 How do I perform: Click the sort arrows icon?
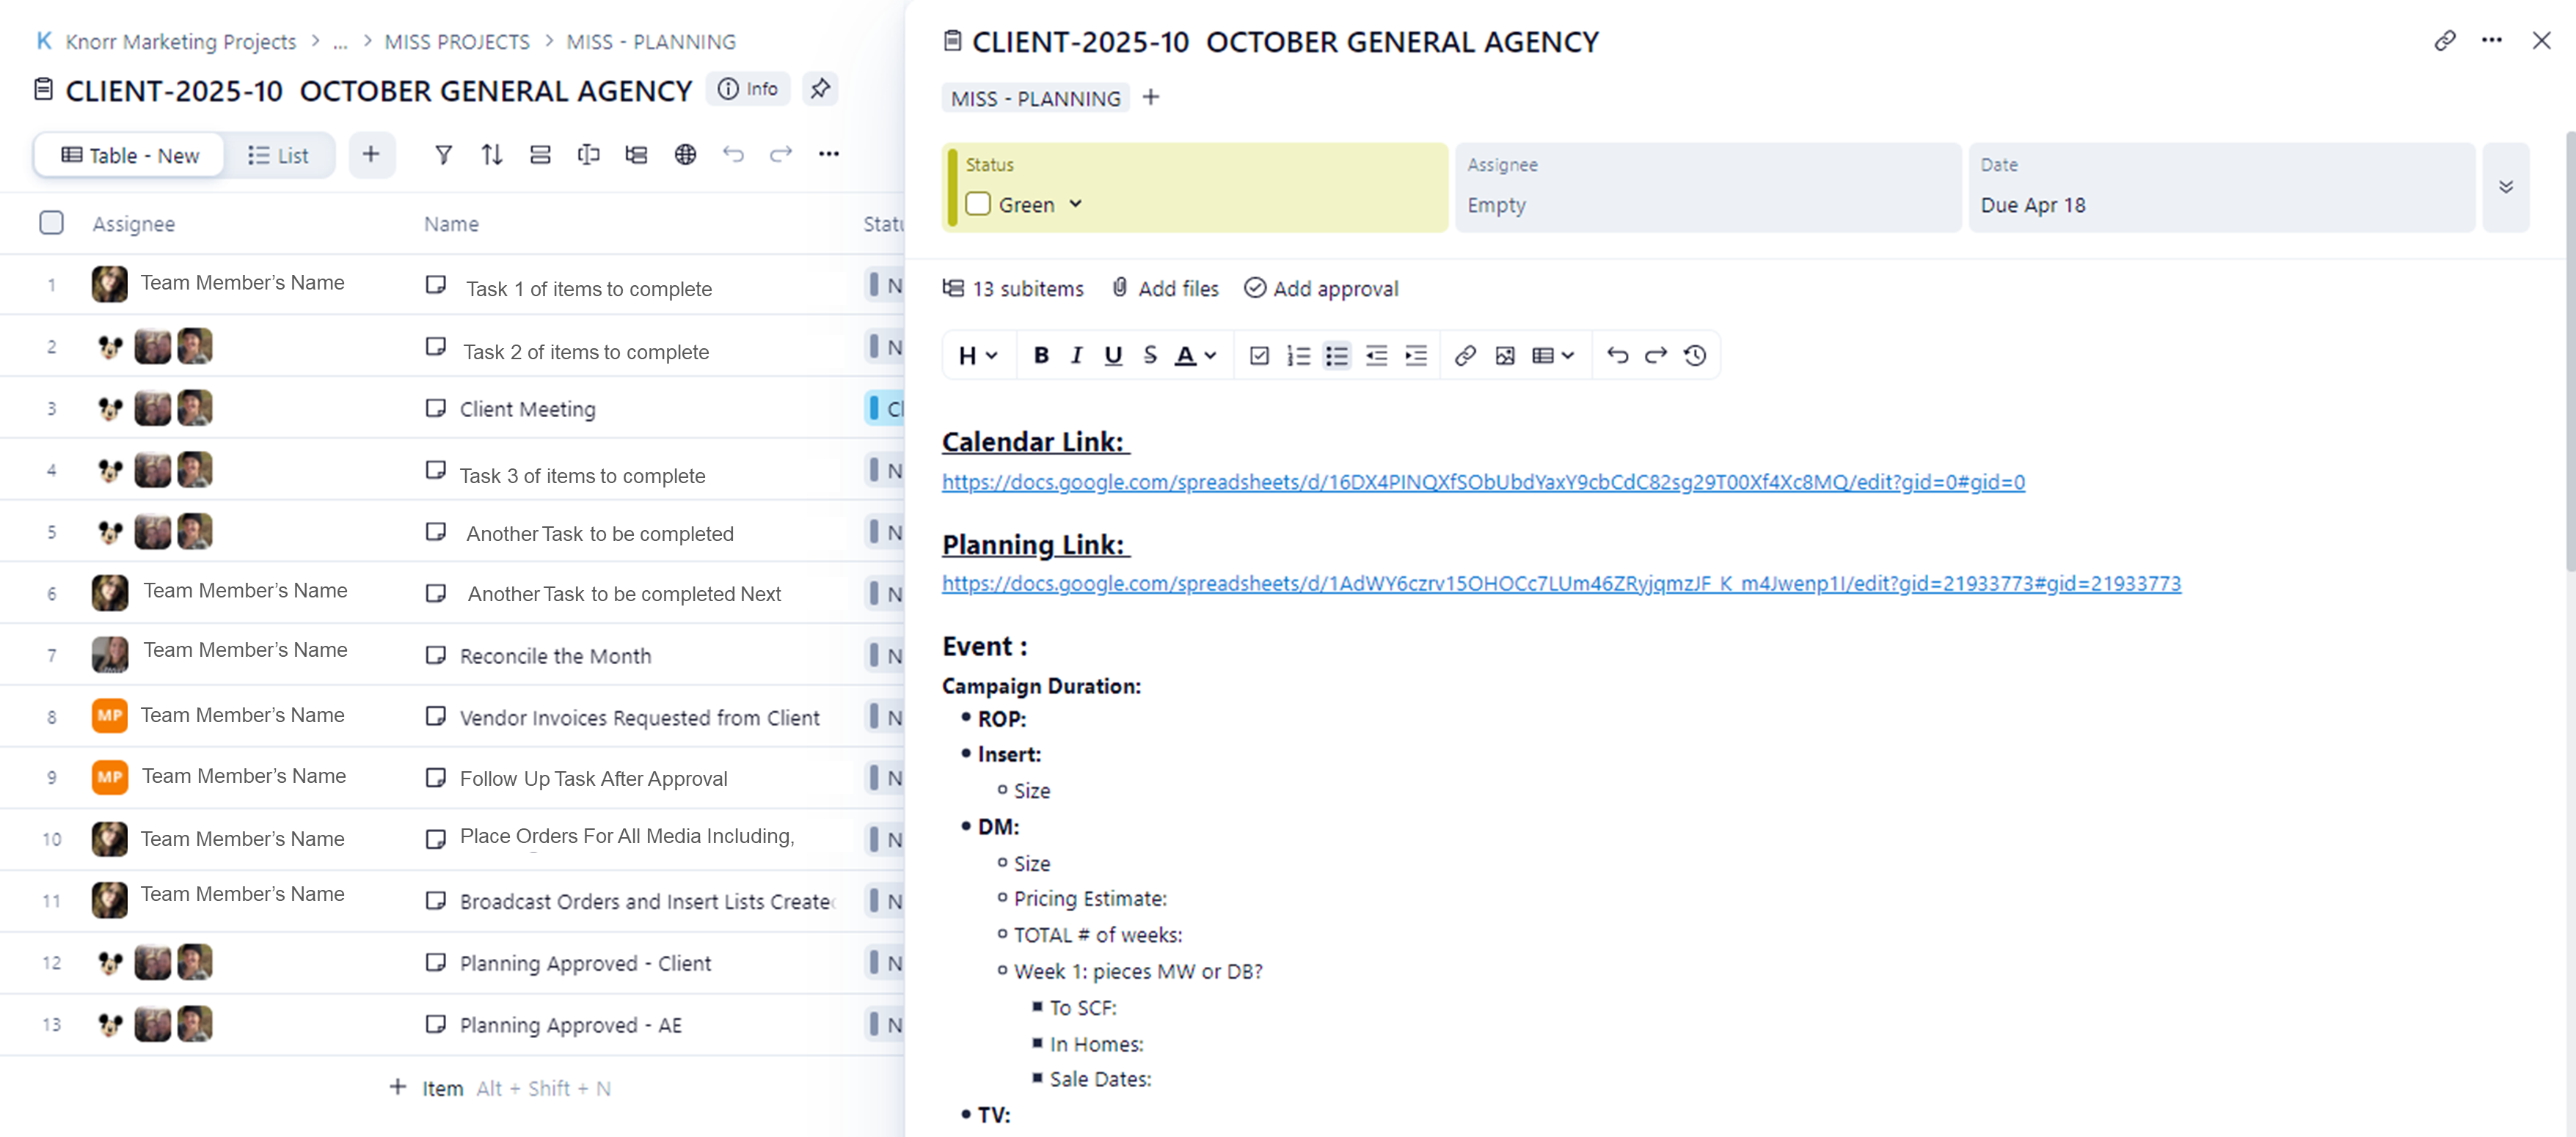coord(491,155)
